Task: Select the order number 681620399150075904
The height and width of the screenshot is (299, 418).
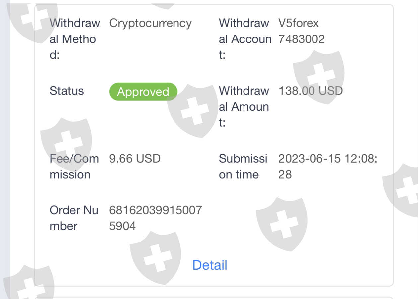Action: 155,218
